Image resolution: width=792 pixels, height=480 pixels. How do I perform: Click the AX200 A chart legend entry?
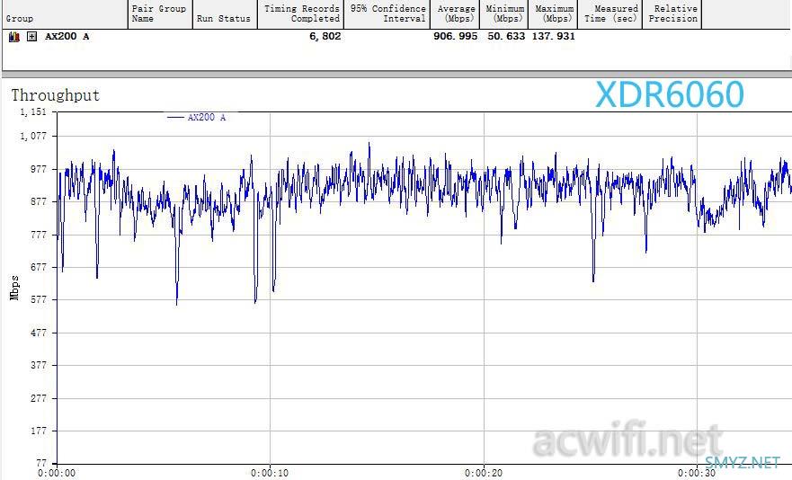pyautogui.click(x=197, y=117)
